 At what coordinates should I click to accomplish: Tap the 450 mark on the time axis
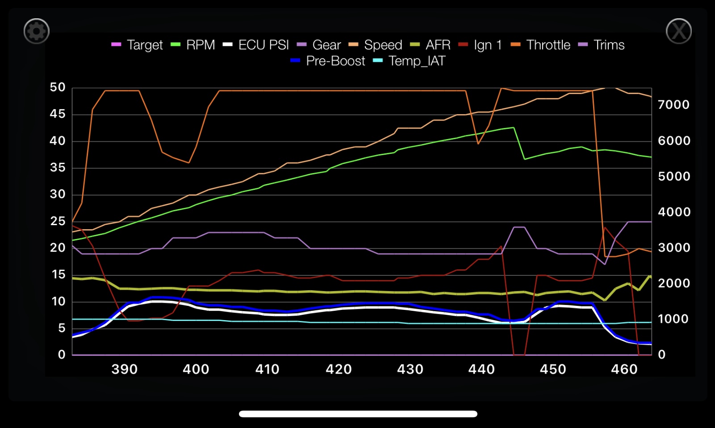(x=553, y=369)
